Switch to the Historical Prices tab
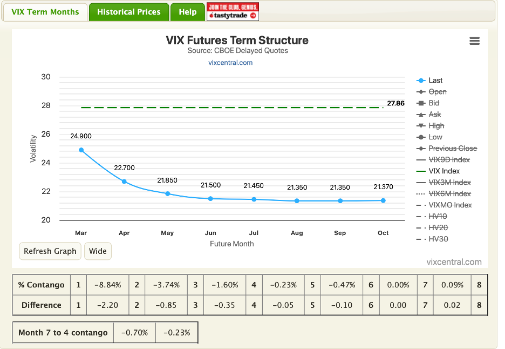This screenshot has height=349, width=505. 128,11
